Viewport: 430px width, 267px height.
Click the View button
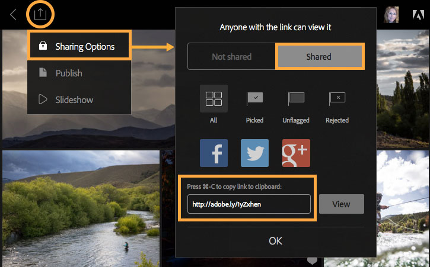pyautogui.click(x=342, y=204)
